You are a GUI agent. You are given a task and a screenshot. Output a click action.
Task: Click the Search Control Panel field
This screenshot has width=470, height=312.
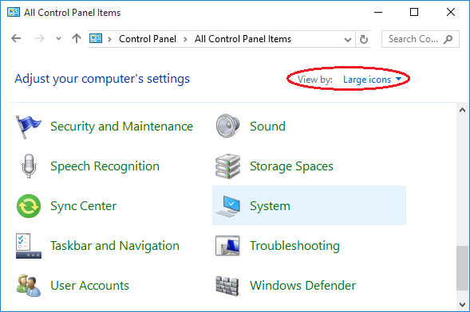[421, 39]
